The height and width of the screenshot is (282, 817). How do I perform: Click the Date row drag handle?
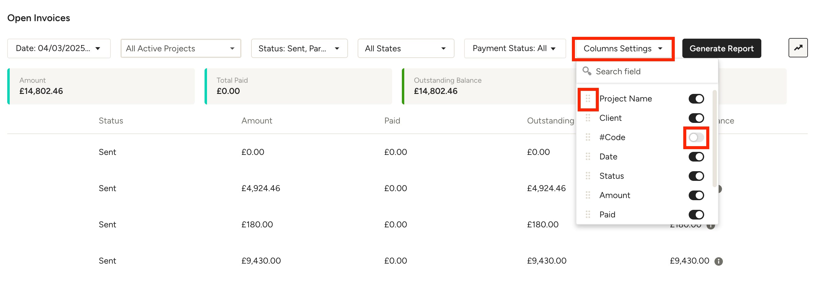click(588, 157)
